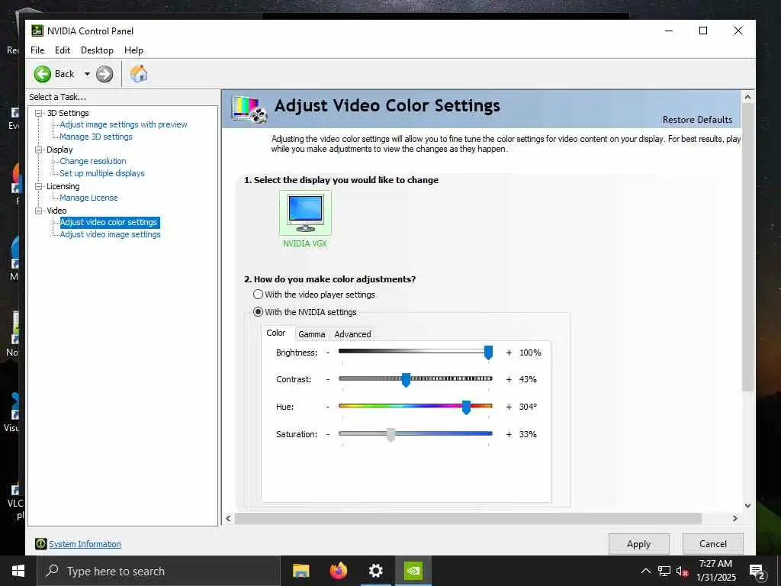781x586 pixels.
Task: Click the Contrast slider thumb
Action: click(x=406, y=380)
